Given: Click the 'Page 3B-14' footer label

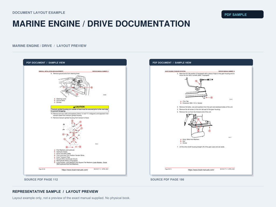Looking at the screenshot, I should (x=168, y=169).
